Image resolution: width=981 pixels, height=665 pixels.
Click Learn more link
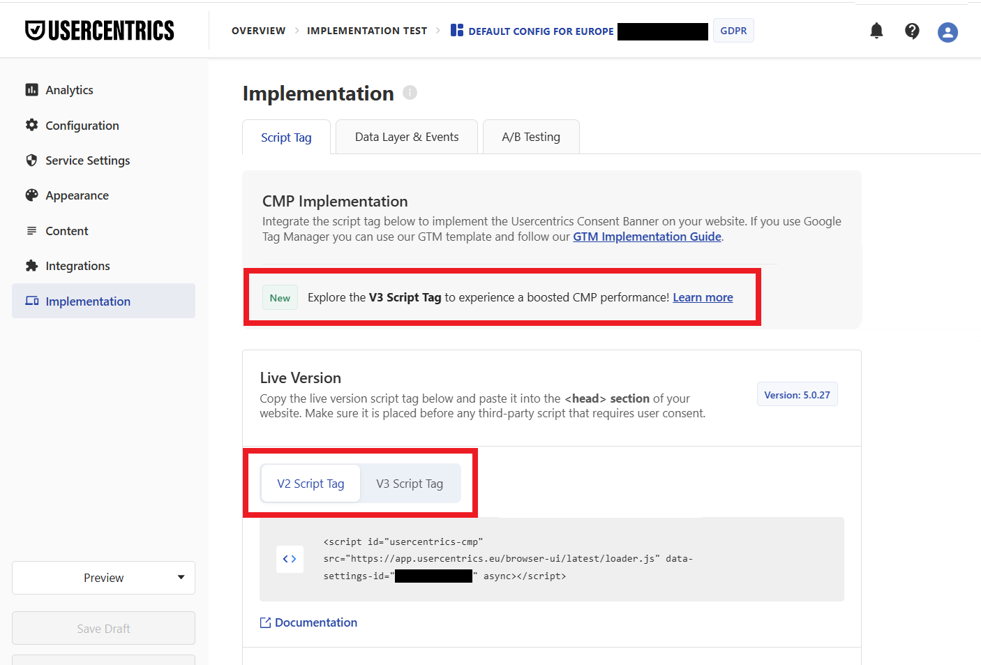coord(703,297)
